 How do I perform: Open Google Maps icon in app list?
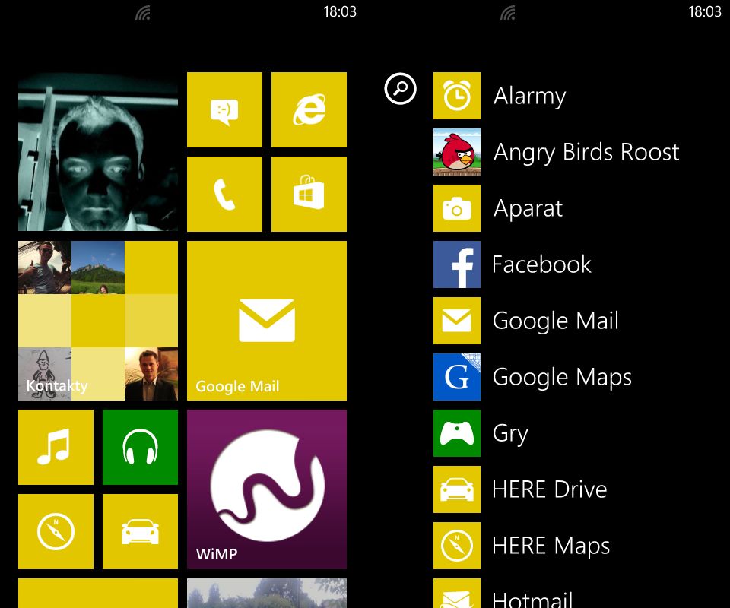[x=457, y=377]
